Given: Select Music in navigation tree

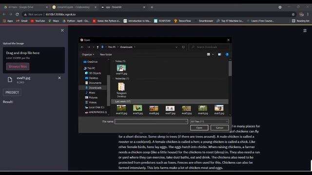Looking at the screenshot, I should 90,93.
